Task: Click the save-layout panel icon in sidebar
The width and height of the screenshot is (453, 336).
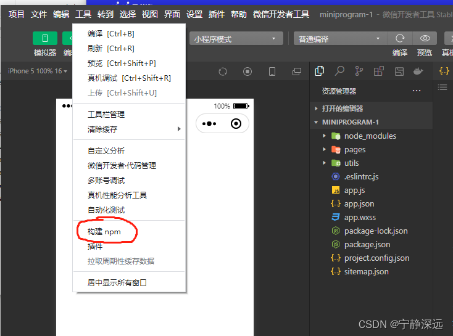Action: (x=399, y=72)
